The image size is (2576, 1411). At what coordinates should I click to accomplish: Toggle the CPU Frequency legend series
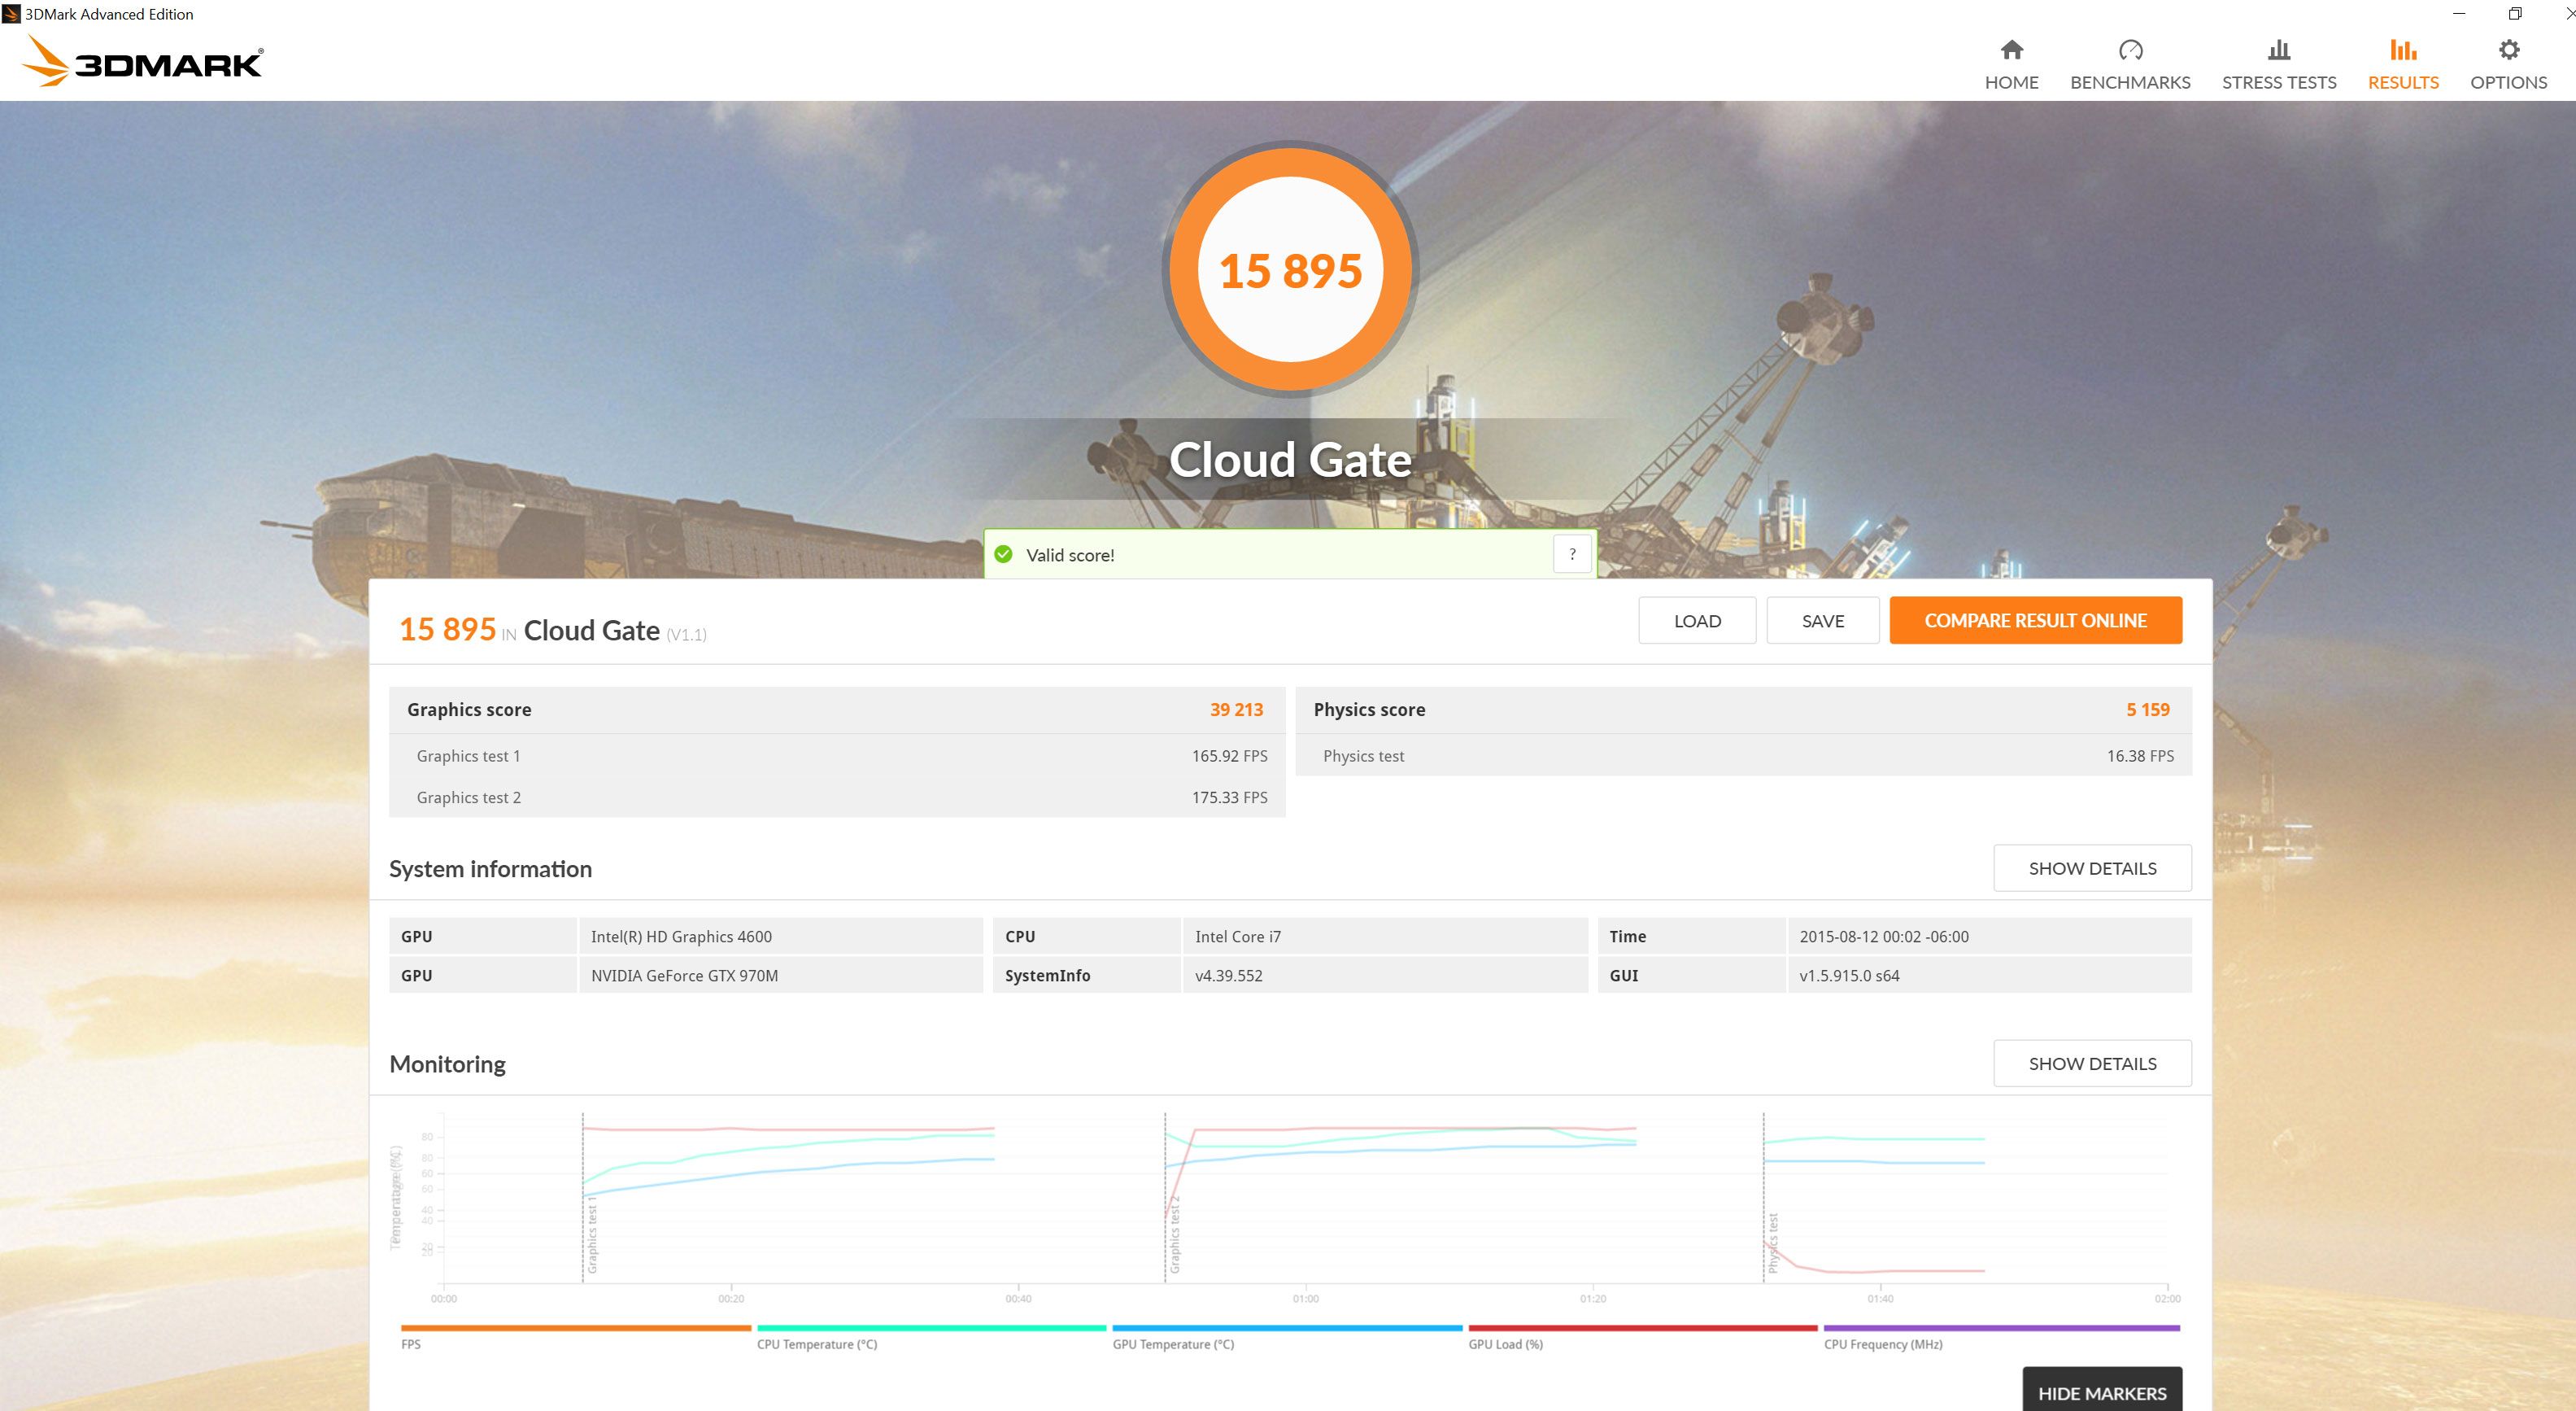click(x=2001, y=1336)
